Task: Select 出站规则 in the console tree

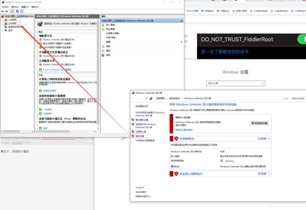Action: point(13,23)
